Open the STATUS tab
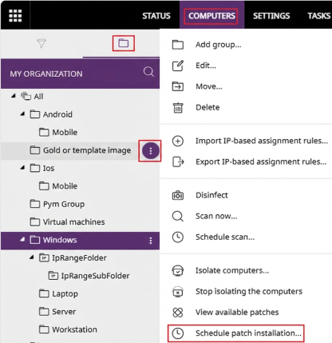 (156, 16)
